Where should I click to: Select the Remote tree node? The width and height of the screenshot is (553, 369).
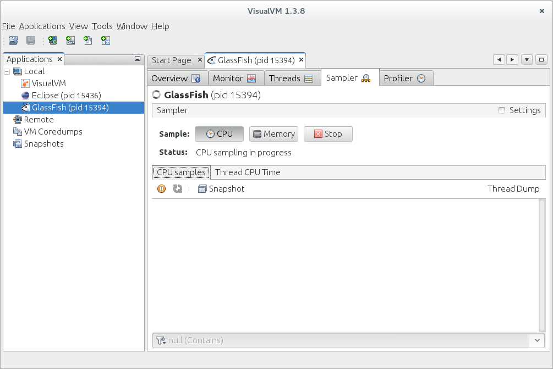pyautogui.click(x=39, y=120)
